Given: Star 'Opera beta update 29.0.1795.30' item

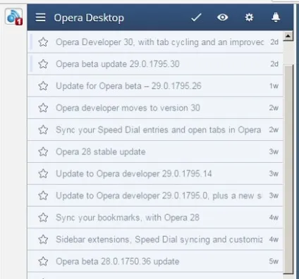Looking at the screenshot, I should tap(43, 64).
